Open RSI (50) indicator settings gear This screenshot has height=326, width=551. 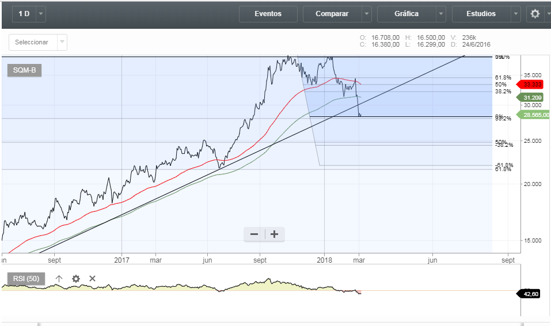click(76, 279)
